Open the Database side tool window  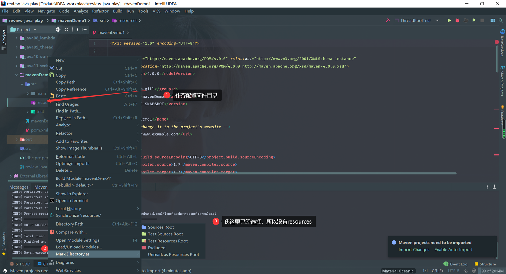502,116
